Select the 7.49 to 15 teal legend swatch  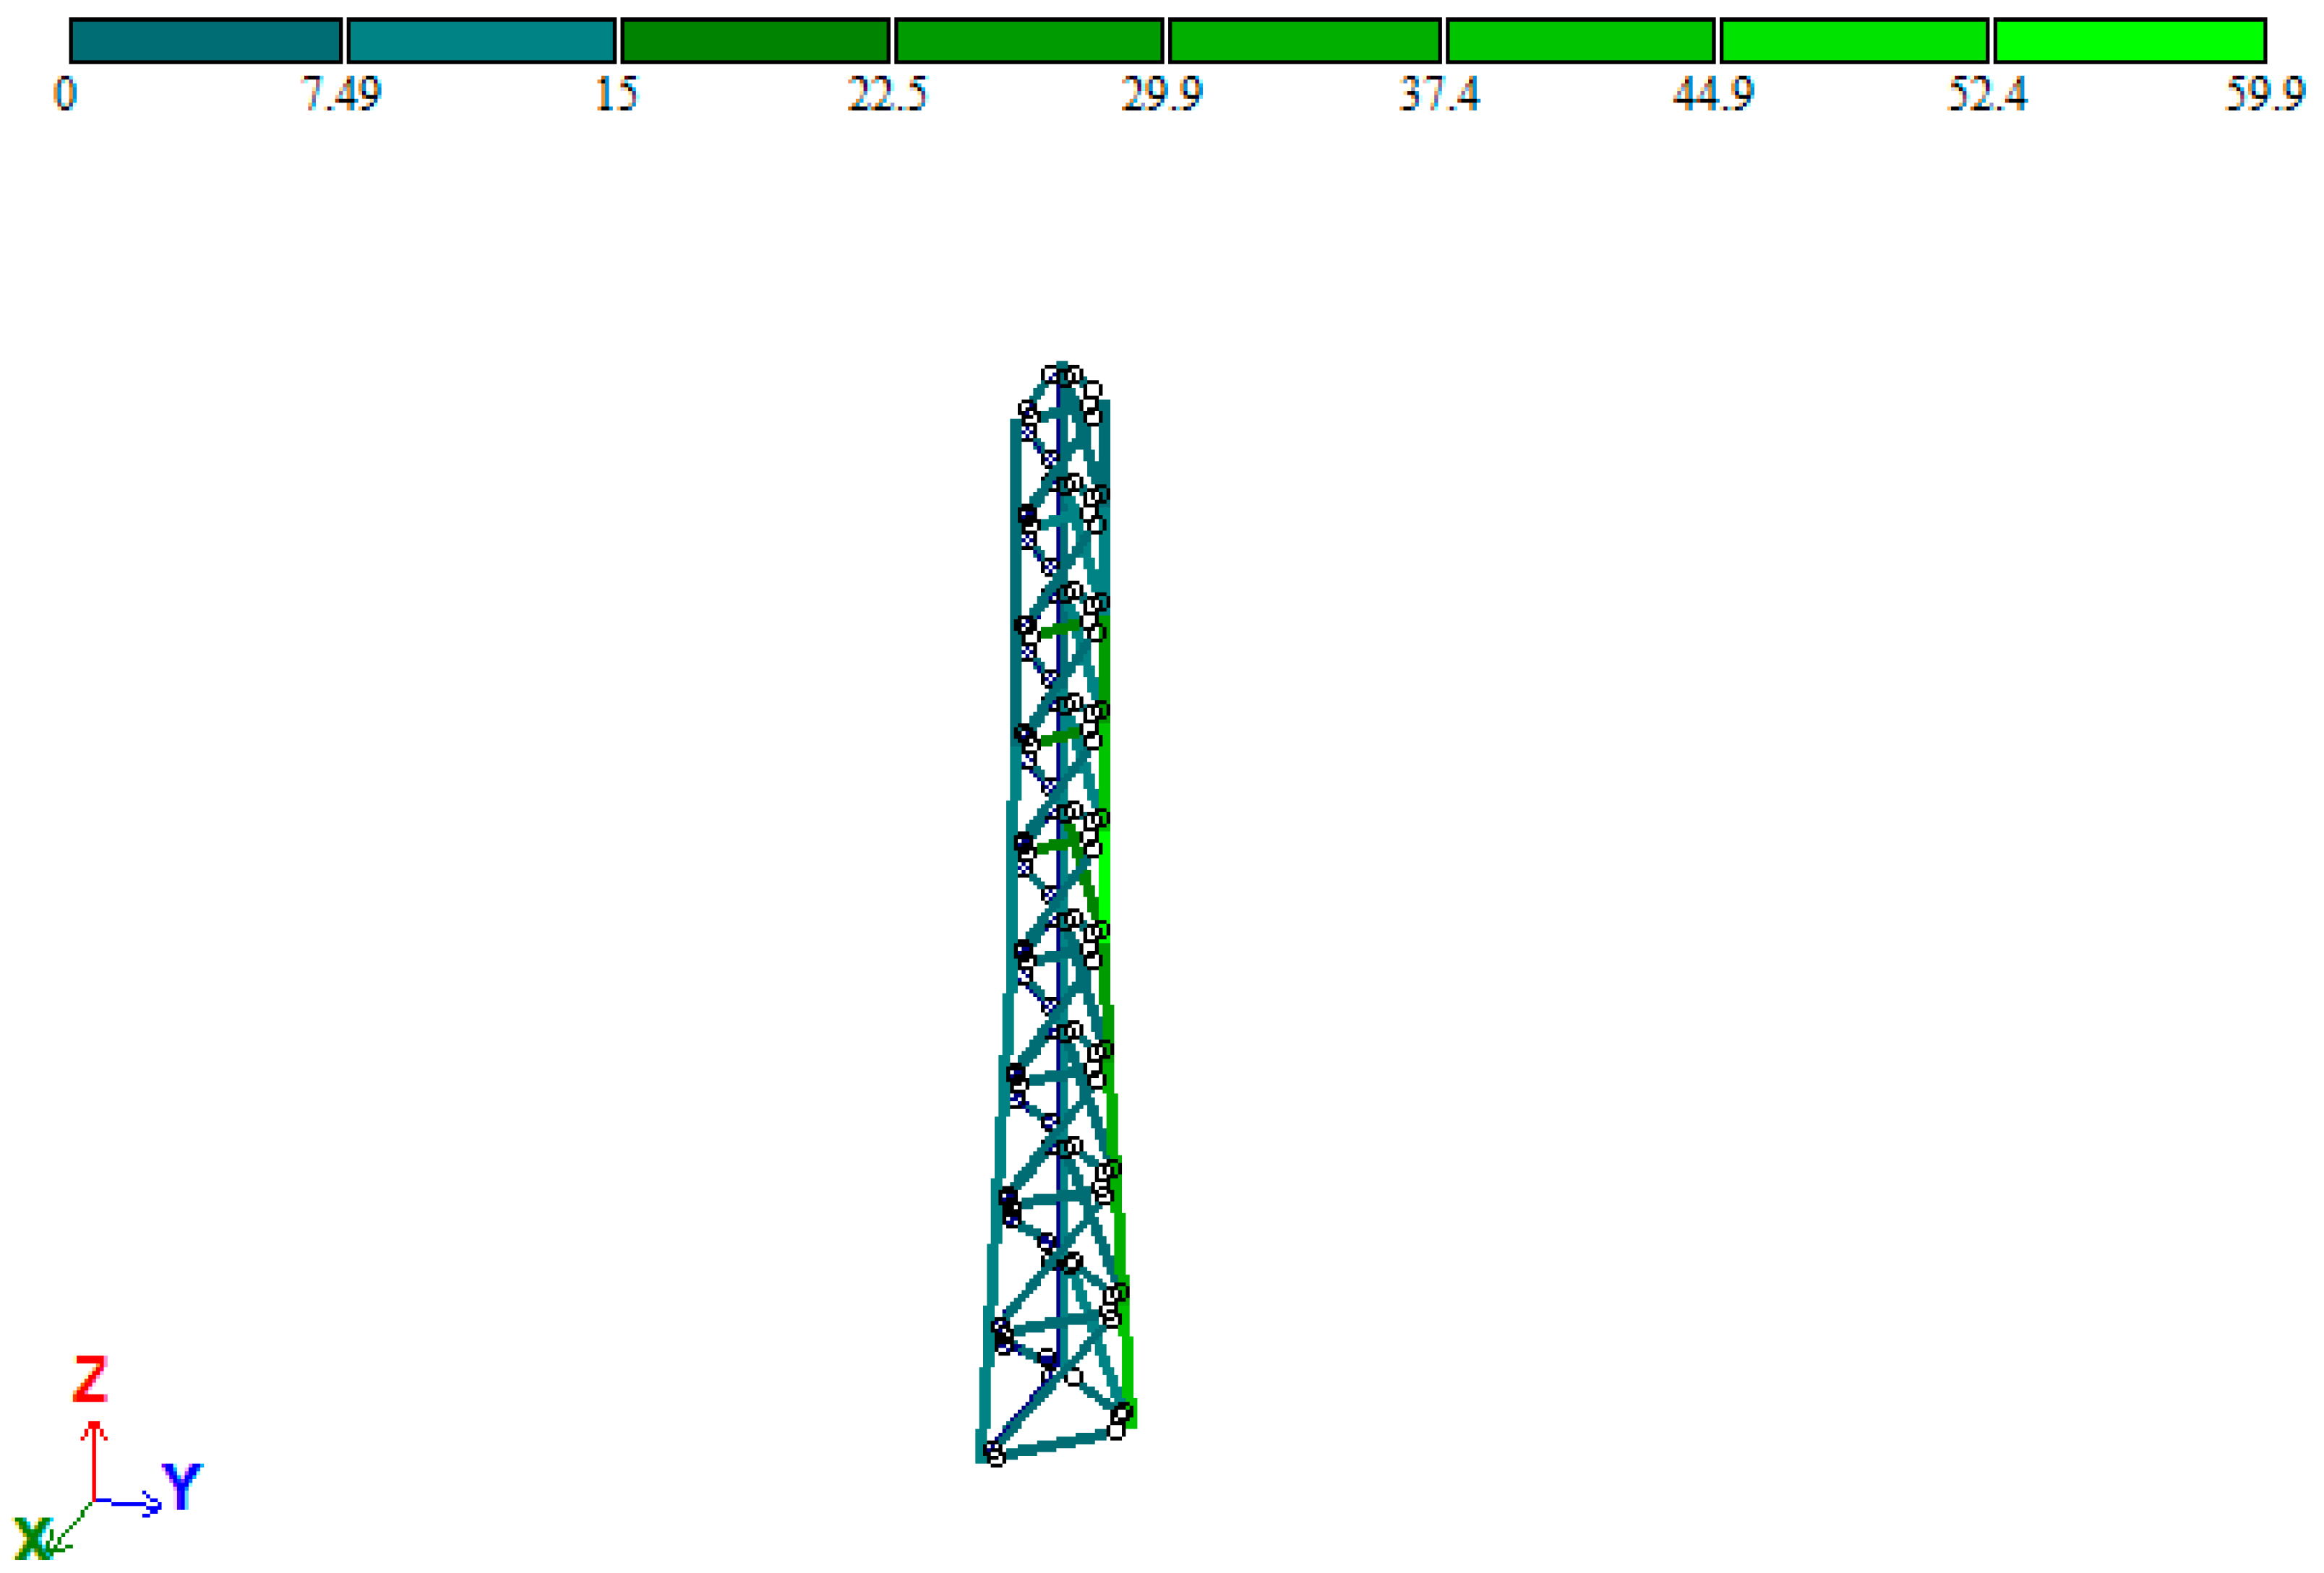(481, 41)
